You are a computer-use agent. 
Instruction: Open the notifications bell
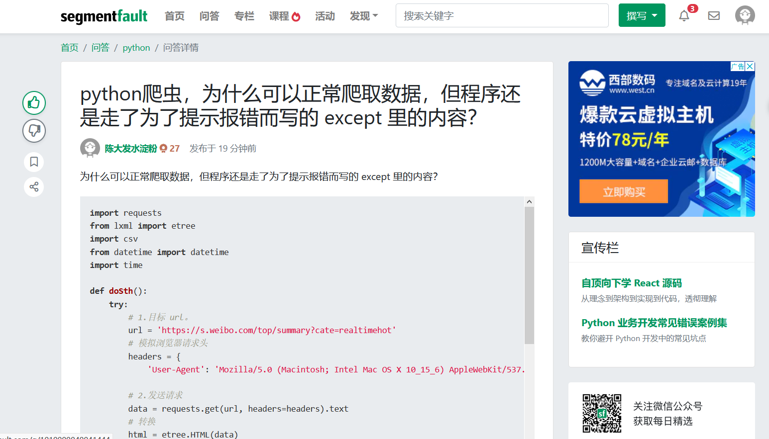tap(684, 16)
